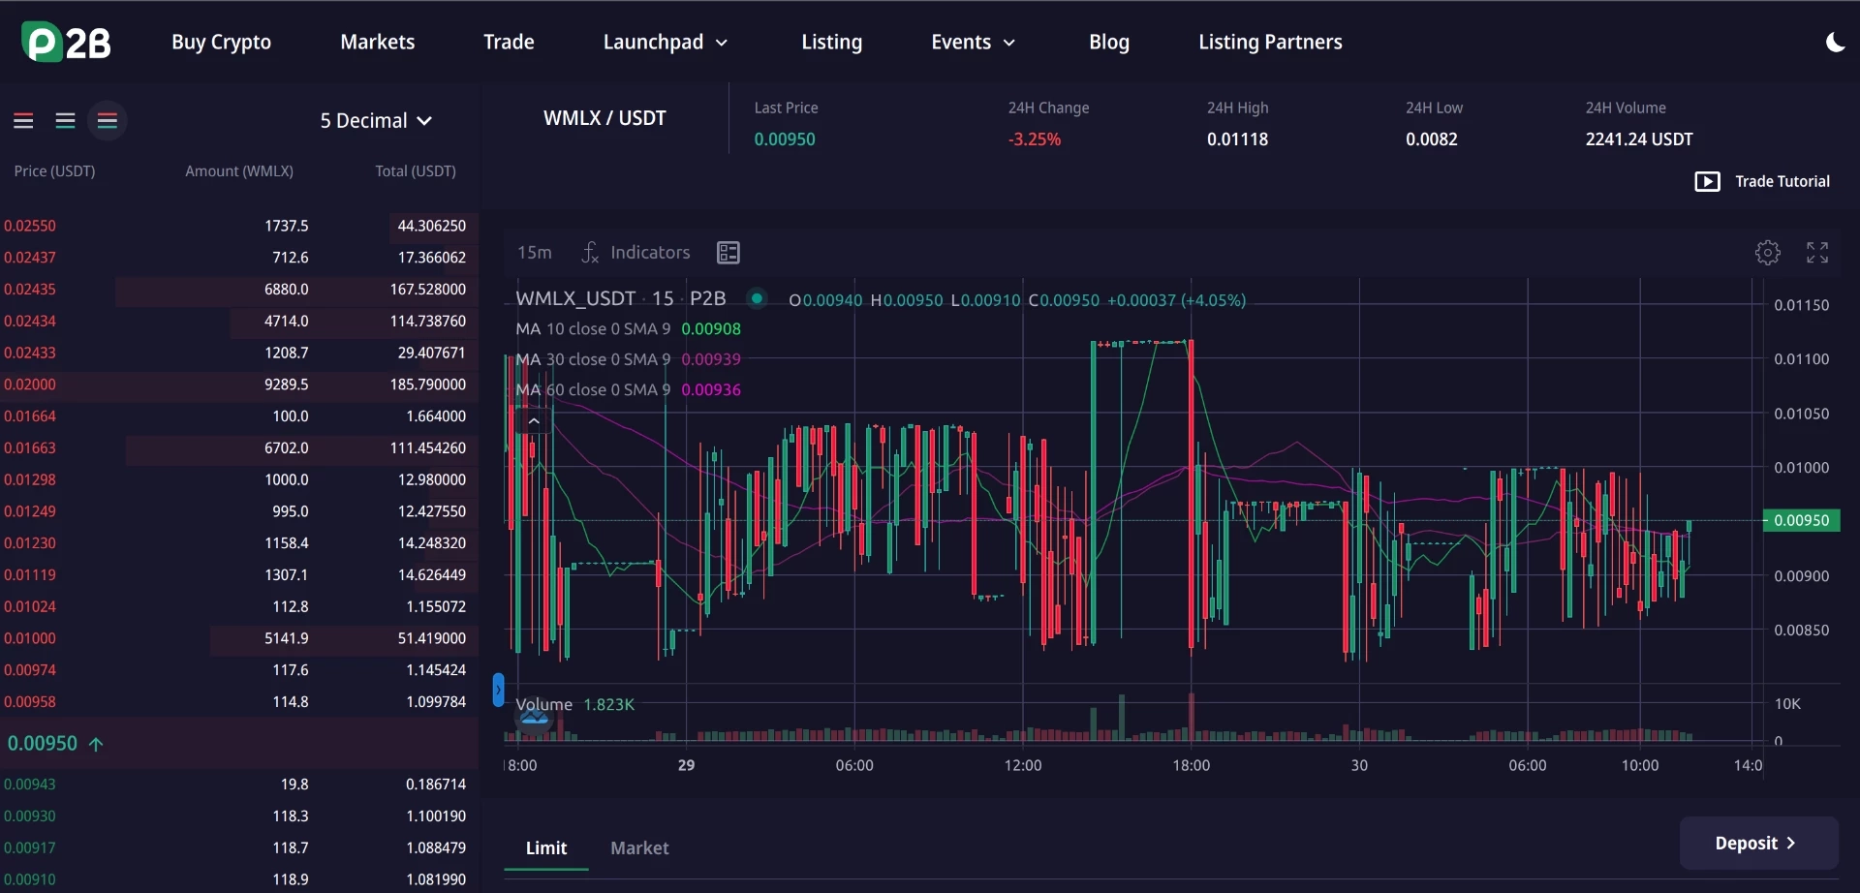Open the Trade menu item

click(509, 42)
